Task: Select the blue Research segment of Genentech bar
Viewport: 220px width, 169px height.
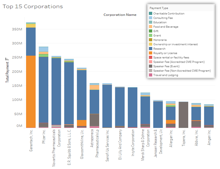Action: pyautogui.click(x=31, y=42)
